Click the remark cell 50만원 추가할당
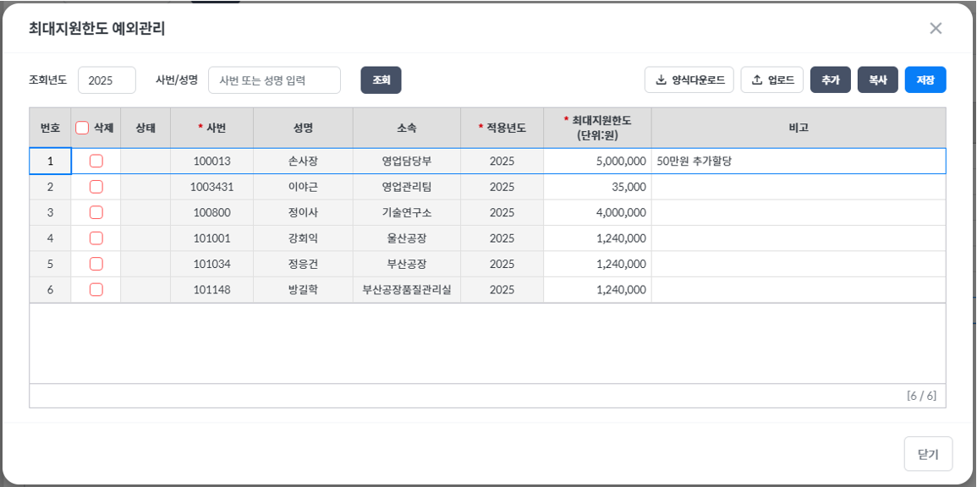Screen dimensions: 977x487 point(799,161)
